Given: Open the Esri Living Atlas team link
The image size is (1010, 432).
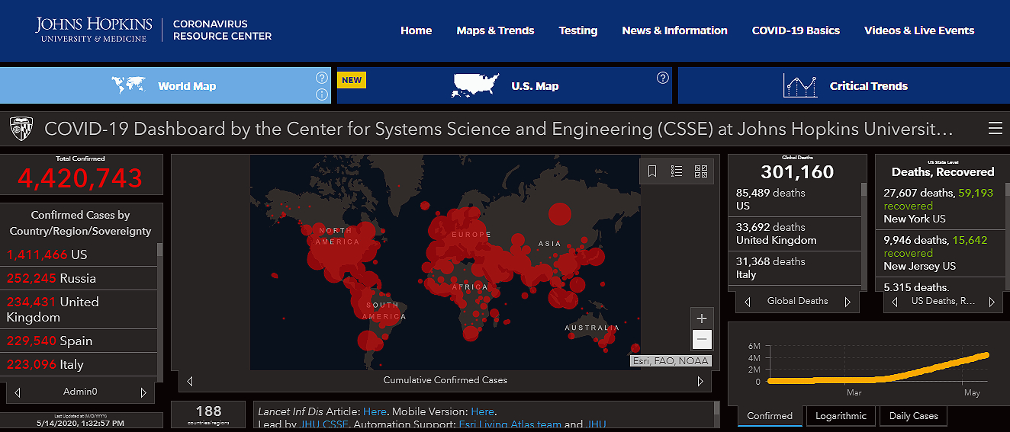Looking at the screenshot, I should [510, 424].
